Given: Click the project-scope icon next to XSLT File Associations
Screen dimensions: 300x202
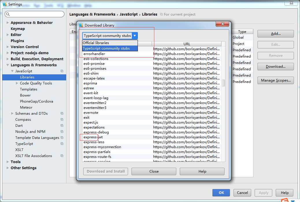Looking at the screenshot, I should coord(62,156).
